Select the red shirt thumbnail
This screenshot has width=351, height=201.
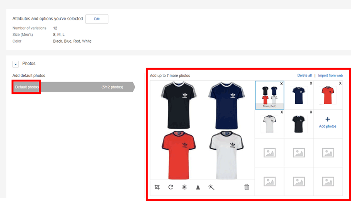pyautogui.click(x=328, y=95)
